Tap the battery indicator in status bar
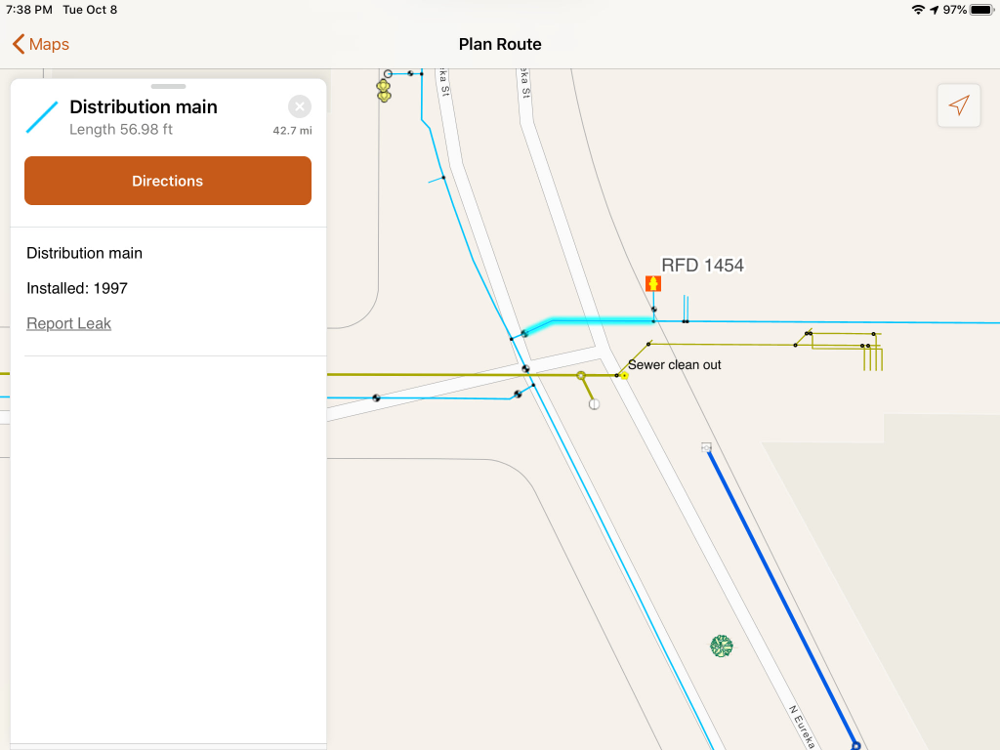The image size is (1000, 750). pos(979,10)
